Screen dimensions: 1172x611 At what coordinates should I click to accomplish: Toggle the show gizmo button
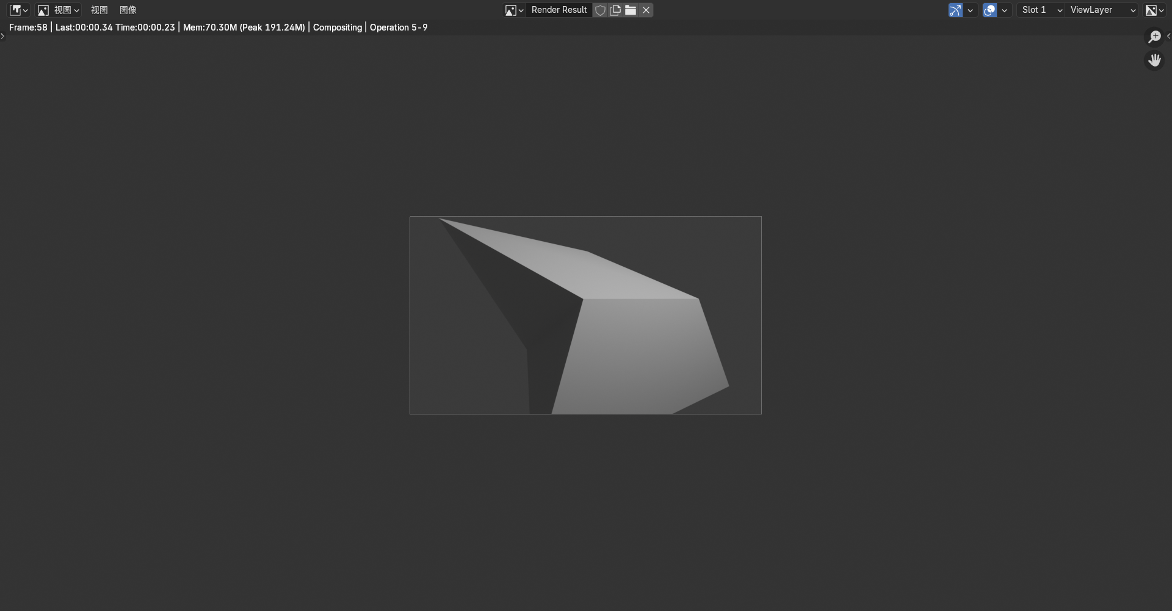click(955, 10)
